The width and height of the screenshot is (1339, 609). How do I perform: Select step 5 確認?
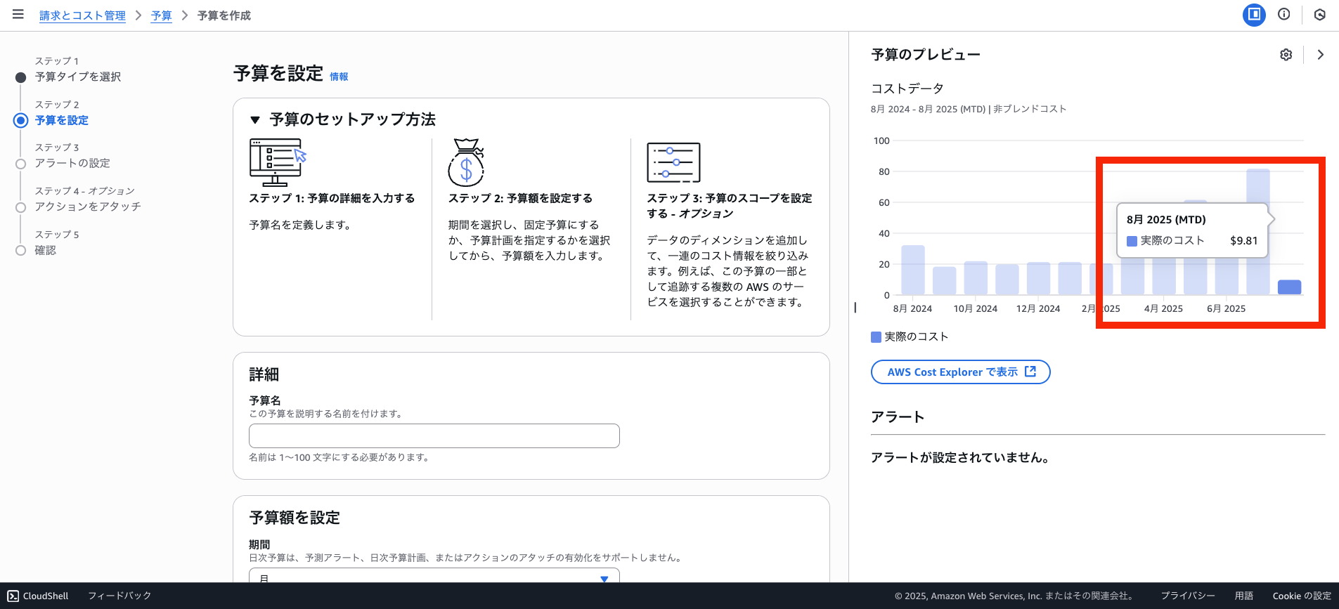point(46,250)
